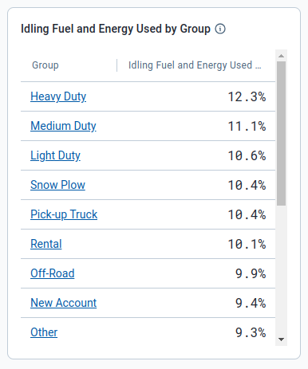
Task: Open the Other group link
Action: [x=44, y=332]
